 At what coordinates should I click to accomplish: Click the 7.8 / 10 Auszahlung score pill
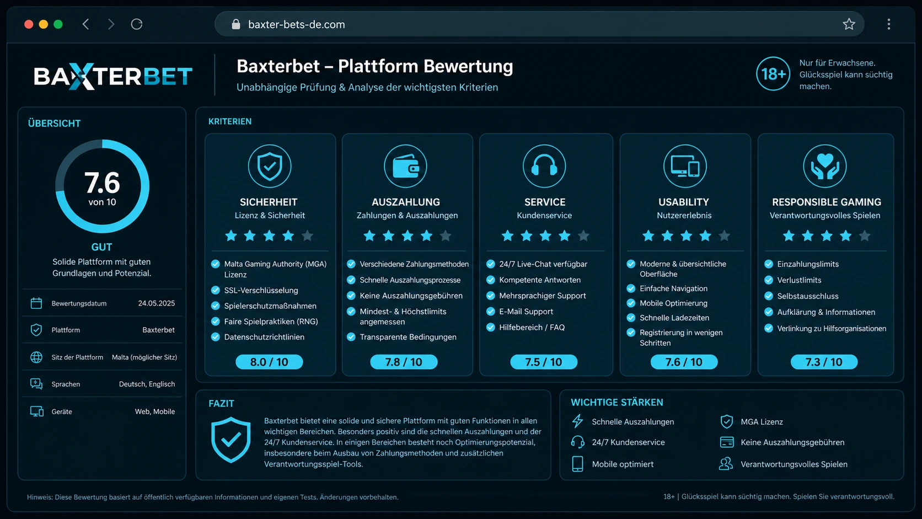click(x=404, y=362)
